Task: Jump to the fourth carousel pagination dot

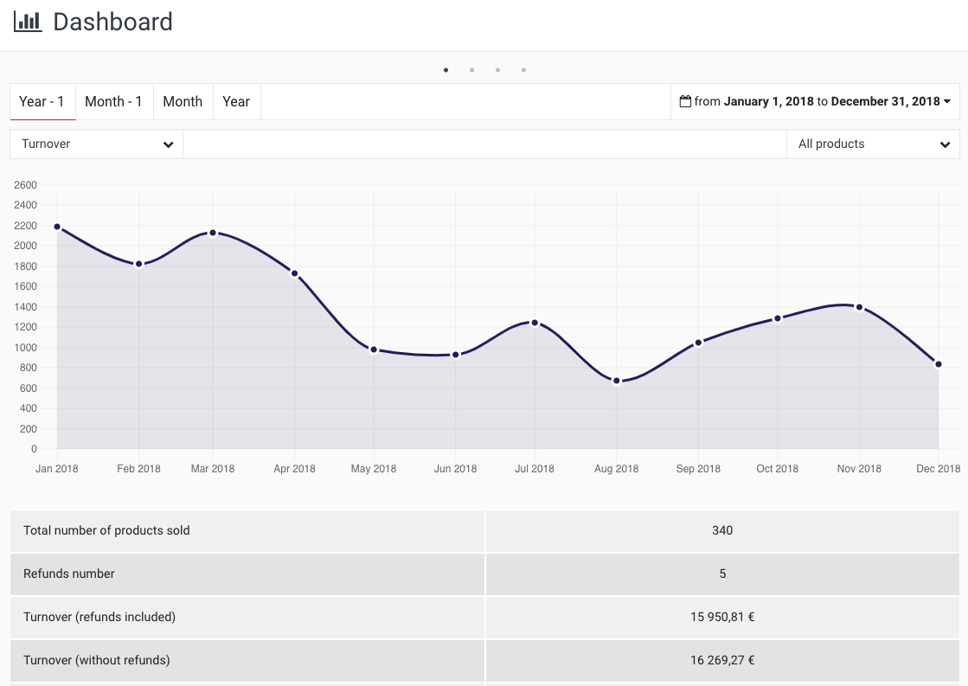Action: click(x=523, y=70)
